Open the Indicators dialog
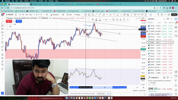 click(x=55, y=15)
